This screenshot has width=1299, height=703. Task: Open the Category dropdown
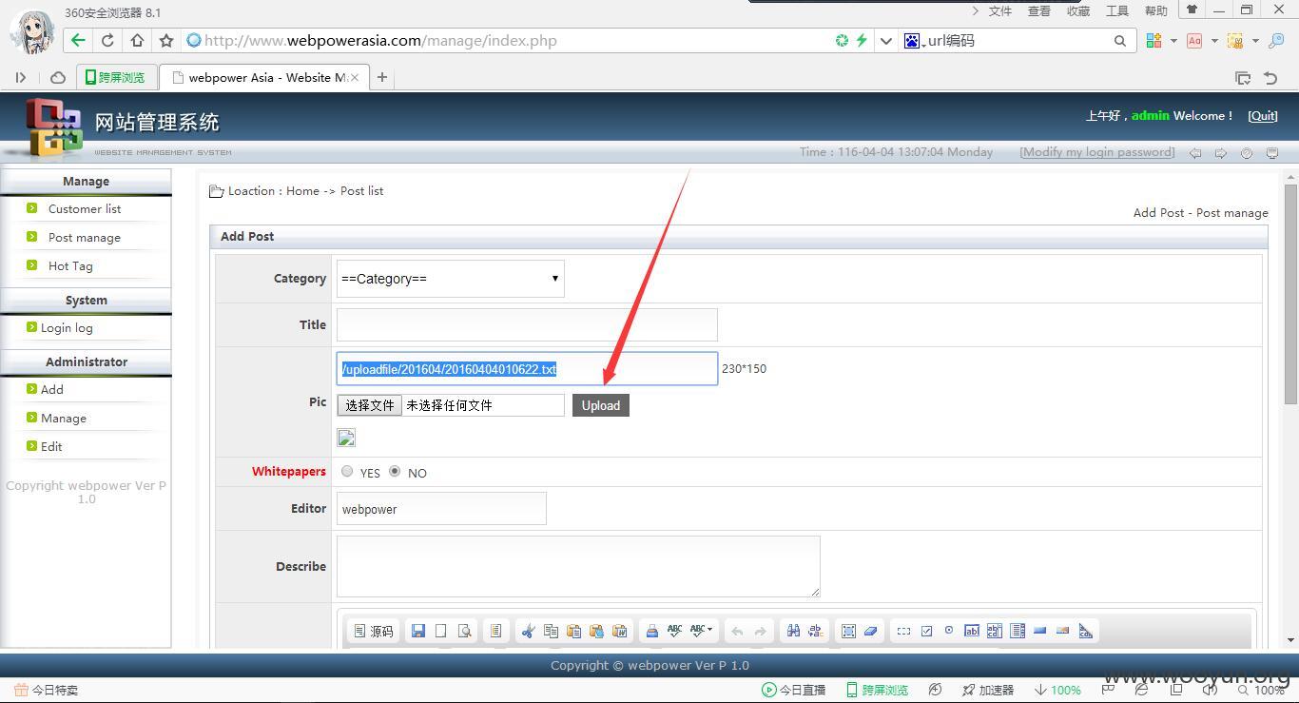tap(451, 279)
